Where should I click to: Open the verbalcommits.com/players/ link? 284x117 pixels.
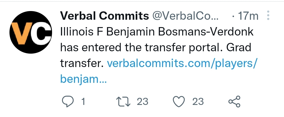click(x=181, y=63)
